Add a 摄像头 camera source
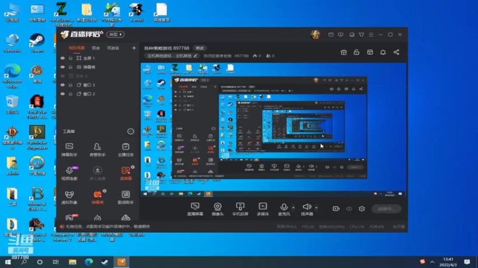This screenshot has height=268, width=478. [x=217, y=209]
